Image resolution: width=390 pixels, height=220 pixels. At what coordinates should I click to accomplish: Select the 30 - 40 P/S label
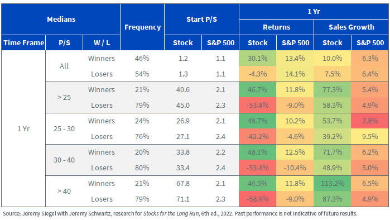pos(64,160)
